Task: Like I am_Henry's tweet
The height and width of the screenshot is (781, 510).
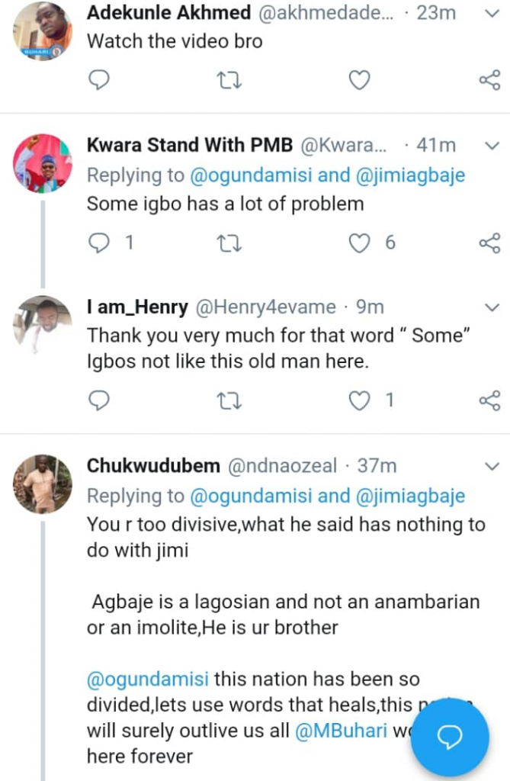Action: pyautogui.click(x=359, y=400)
